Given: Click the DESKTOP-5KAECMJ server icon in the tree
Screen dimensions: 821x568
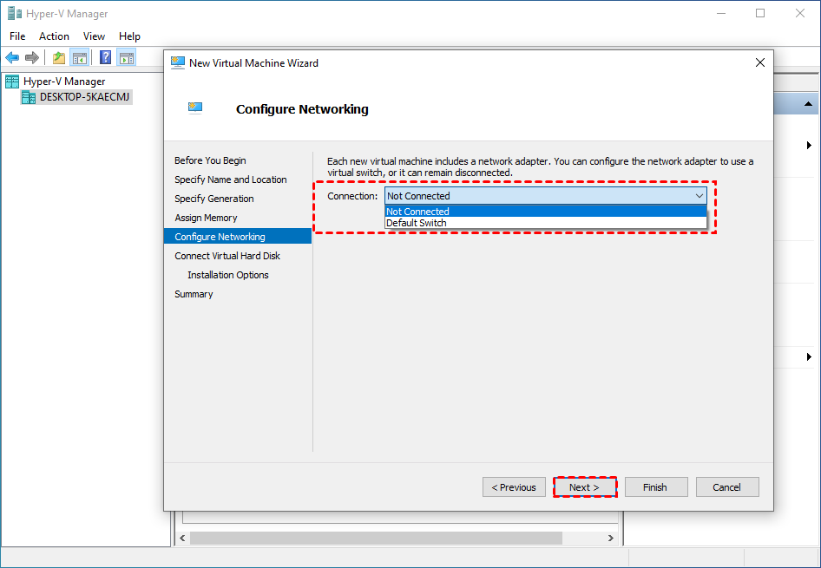Looking at the screenshot, I should (x=29, y=97).
